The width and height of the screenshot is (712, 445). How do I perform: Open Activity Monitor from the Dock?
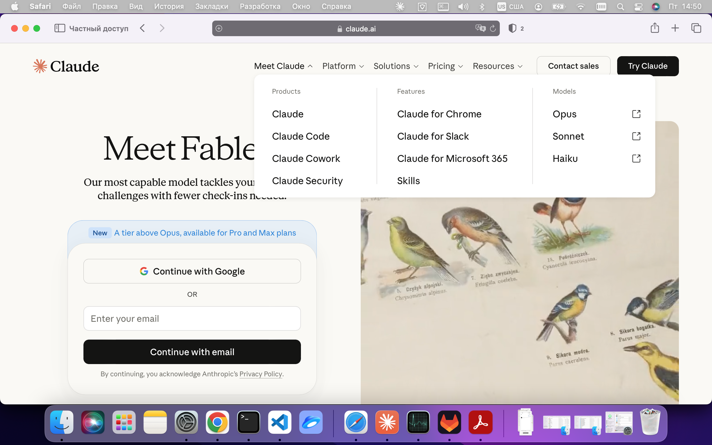418,422
